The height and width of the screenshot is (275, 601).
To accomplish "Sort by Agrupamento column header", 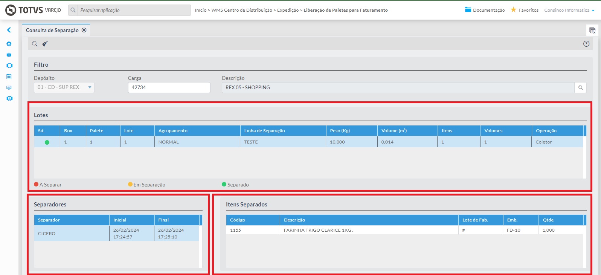I will pos(197,131).
